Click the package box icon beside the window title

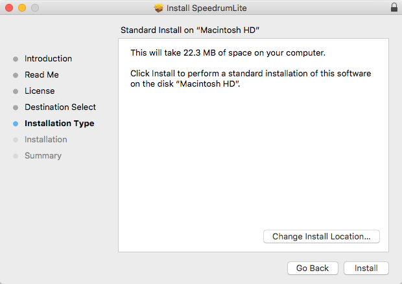(x=159, y=8)
